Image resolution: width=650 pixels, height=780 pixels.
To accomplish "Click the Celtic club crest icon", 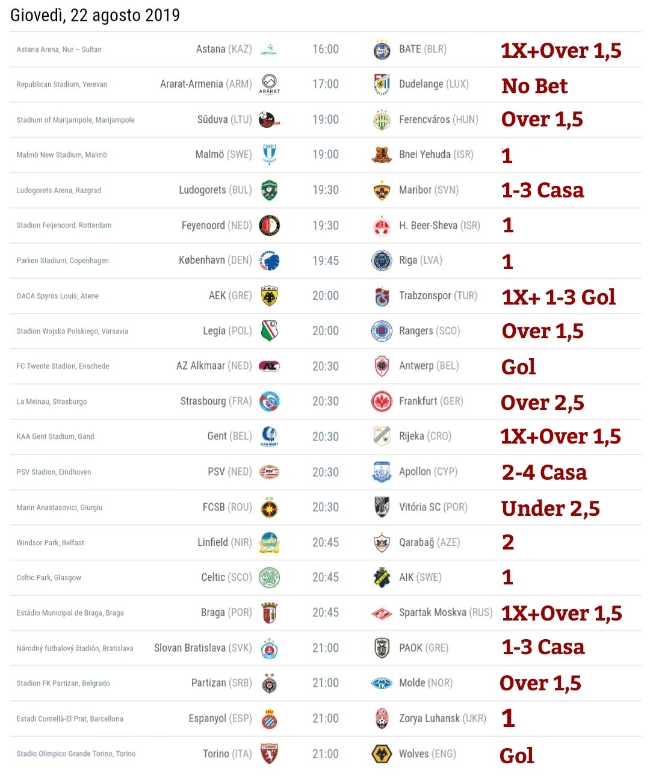I will (269, 578).
